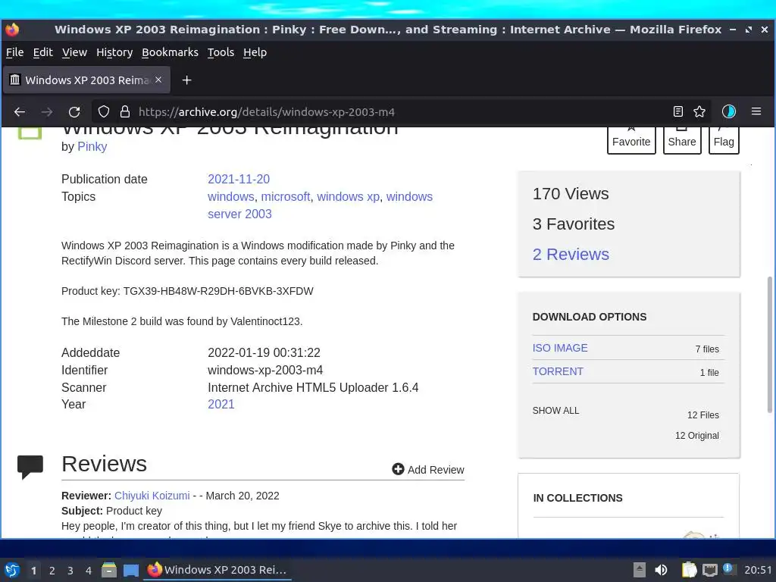
Task: Close the Windows XP 2003 tab
Action: point(158,80)
